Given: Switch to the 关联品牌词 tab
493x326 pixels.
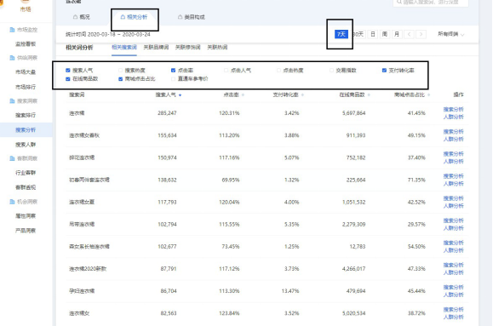Looking at the screenshot, I should 156,47.
